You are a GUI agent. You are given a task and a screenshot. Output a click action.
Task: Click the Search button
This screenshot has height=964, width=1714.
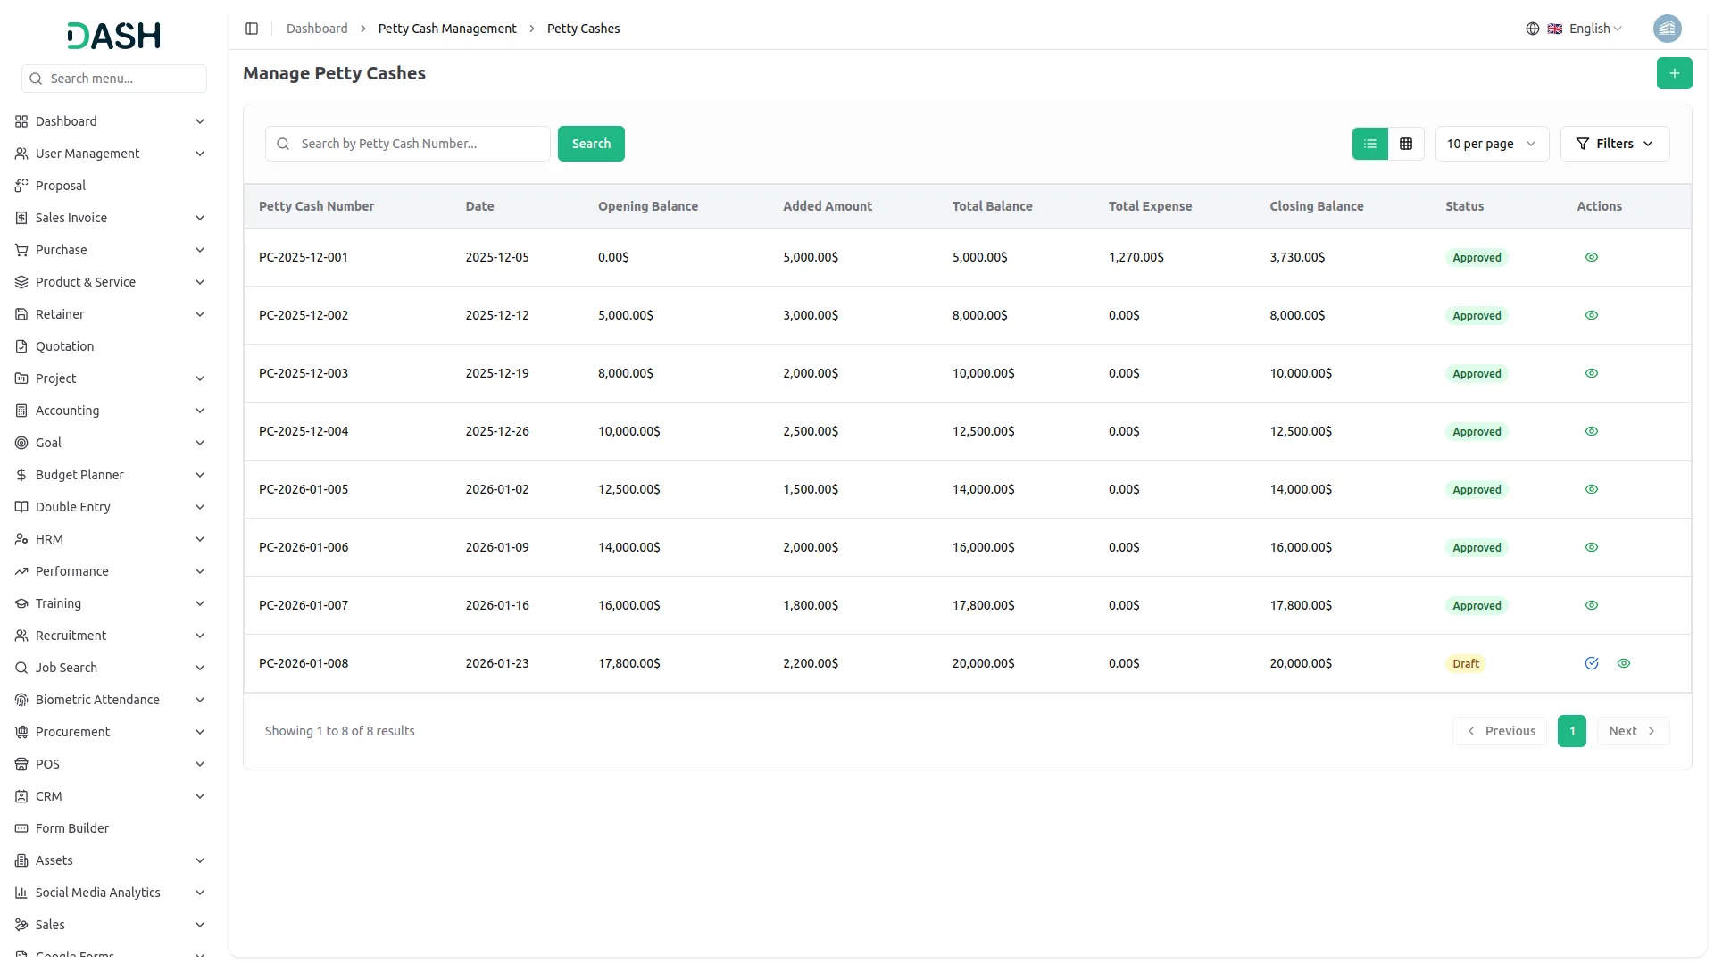click(591, 144)
